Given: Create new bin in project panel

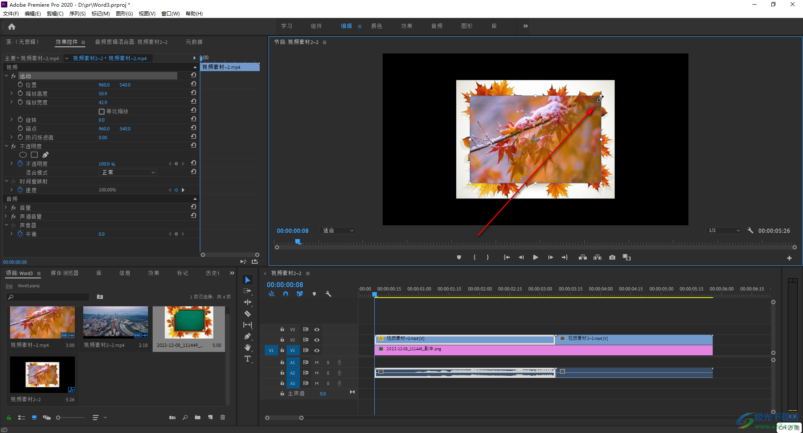Looking at the screenshot, I should coord(197,417).
